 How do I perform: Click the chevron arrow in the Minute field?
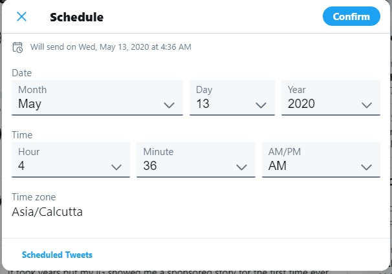pyautogui.click(x=242, y=167)
